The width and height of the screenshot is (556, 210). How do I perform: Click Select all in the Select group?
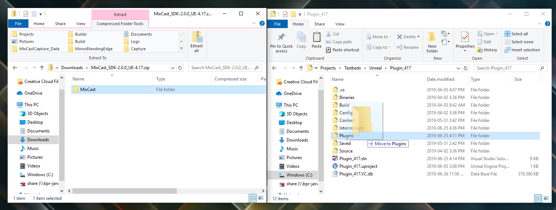[x=516, y=34]
